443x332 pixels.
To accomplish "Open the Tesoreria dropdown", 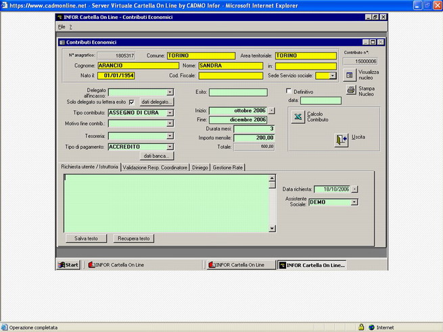I will [x=170, y=136].
